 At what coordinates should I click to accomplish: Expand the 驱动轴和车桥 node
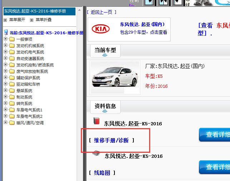(x=5, y=84)
